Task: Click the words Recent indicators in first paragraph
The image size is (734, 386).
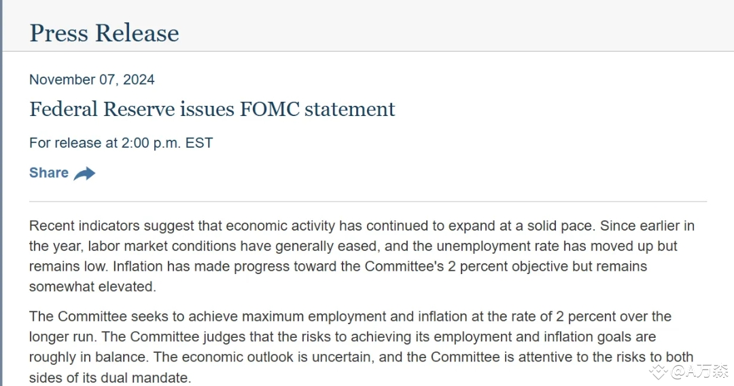Action: (x=82, y=225)
